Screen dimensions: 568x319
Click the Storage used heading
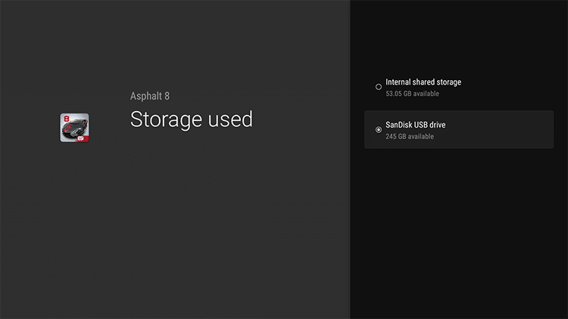[x=192, y=119]
